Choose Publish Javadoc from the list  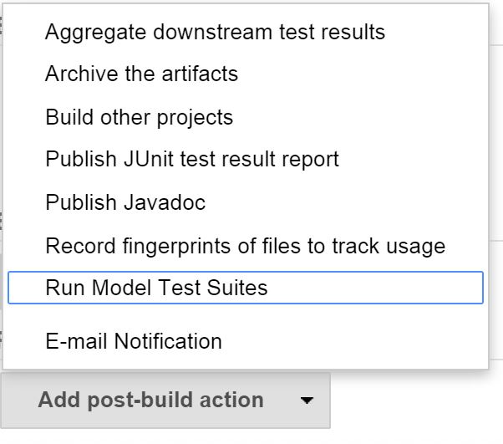125,202
